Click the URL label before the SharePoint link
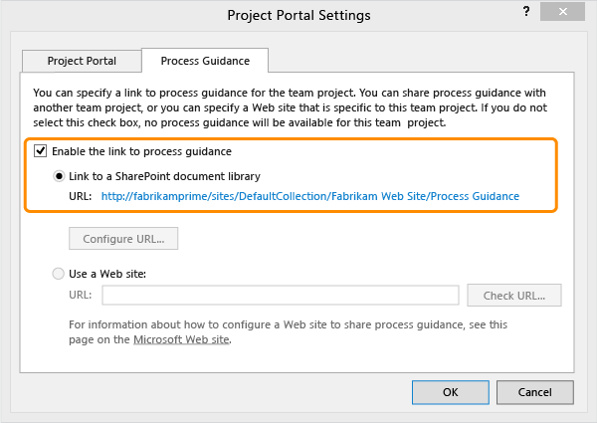597x423 pixels. click(x=81, y=196)
